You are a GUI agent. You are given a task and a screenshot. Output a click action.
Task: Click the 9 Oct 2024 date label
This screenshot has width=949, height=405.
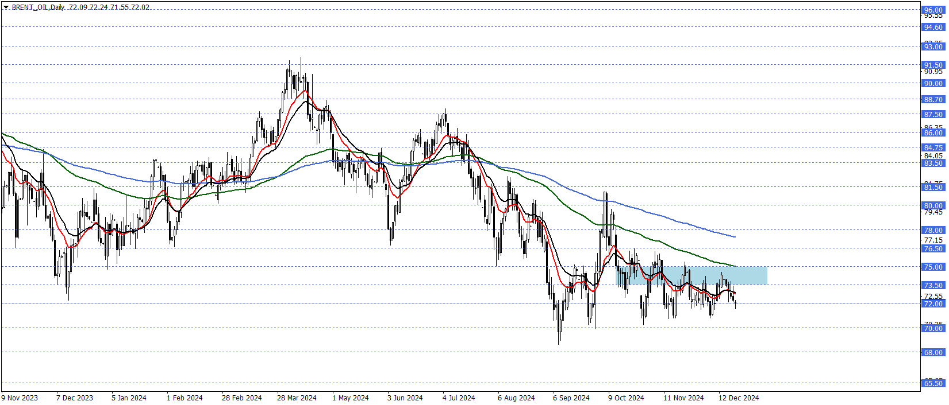[x=626, y=398]
